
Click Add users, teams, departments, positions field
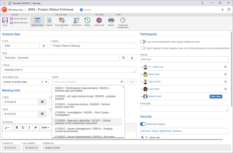(x=184, y=131)
